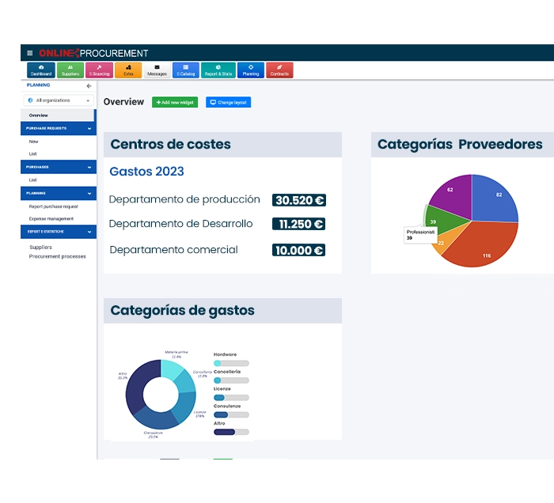Click the Categorías Proveedores widget header
Image resolution: width=554 pixels, height=503 pixels.
pyautogui.click(x=462, y=145)
